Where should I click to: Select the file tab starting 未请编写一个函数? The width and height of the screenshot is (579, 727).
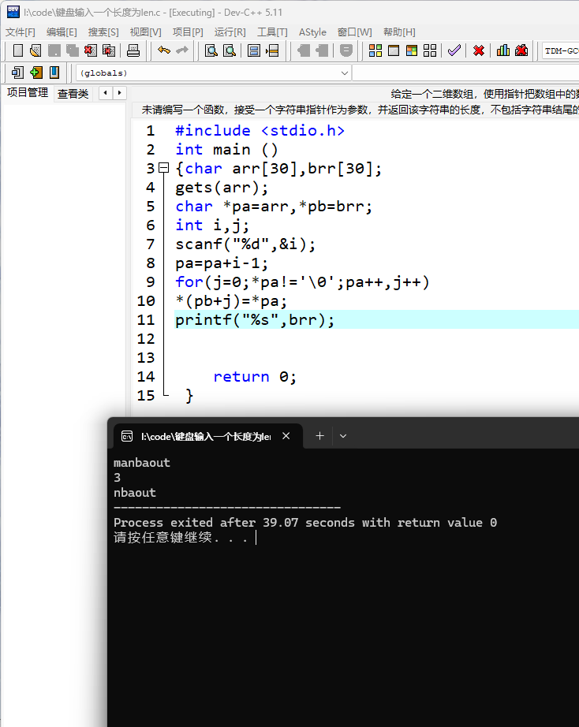(x=360, y=110)
